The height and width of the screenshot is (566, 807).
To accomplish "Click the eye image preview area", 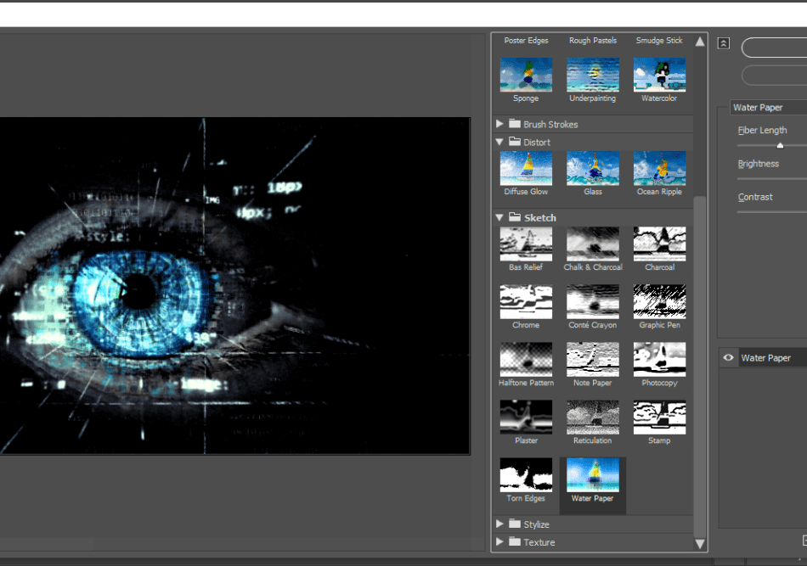I will 234,286.
